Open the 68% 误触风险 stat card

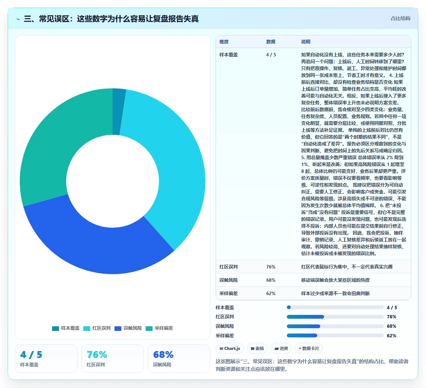(179, 358)
